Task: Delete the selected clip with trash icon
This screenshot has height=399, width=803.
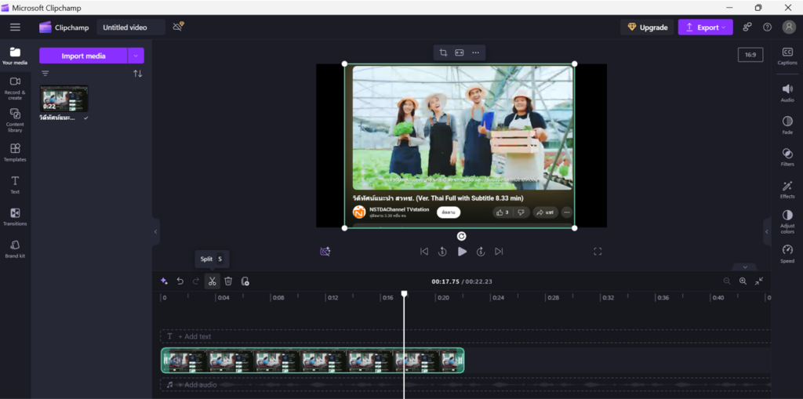Action: 228,281
